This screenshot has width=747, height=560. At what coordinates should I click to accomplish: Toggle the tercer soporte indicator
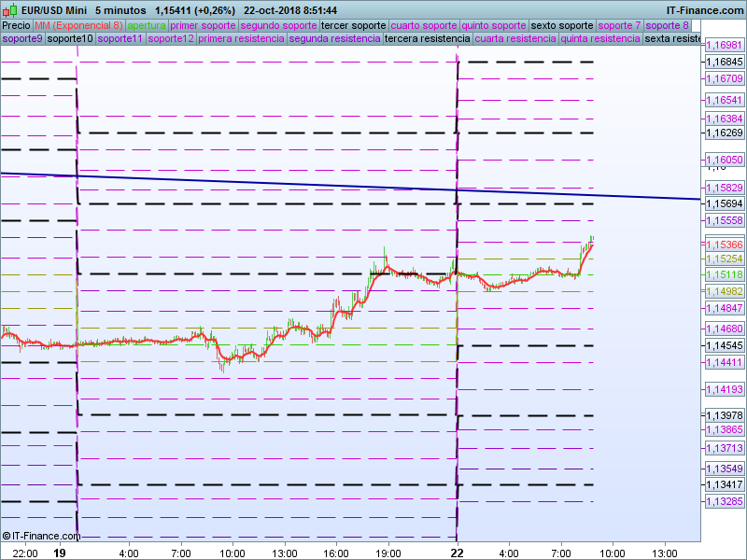click(353, 25)
